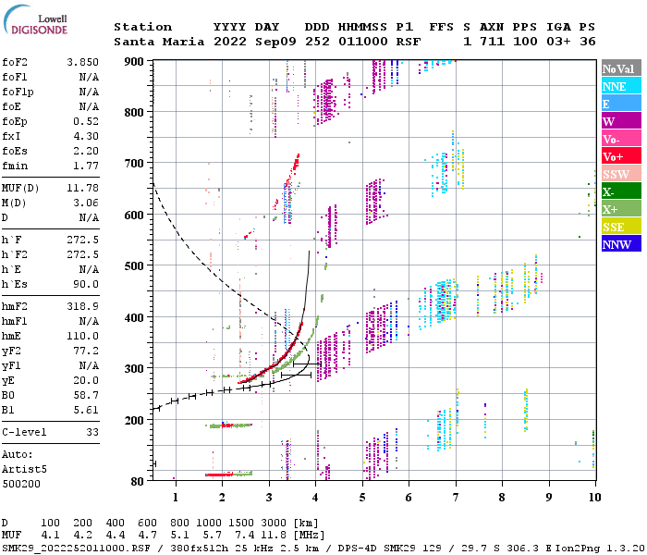Click the MUF(D) value 11.78
The width and height of the screenshot is (647, 555).
82,189
